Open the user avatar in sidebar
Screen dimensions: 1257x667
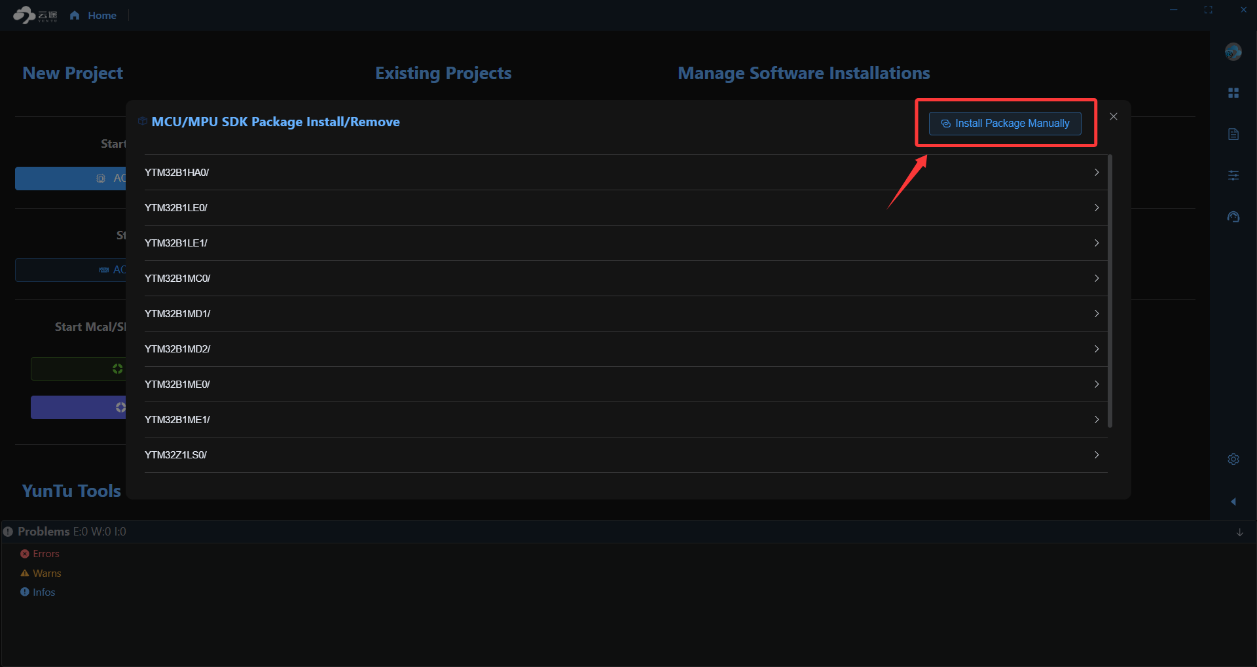coord(1233,52)
